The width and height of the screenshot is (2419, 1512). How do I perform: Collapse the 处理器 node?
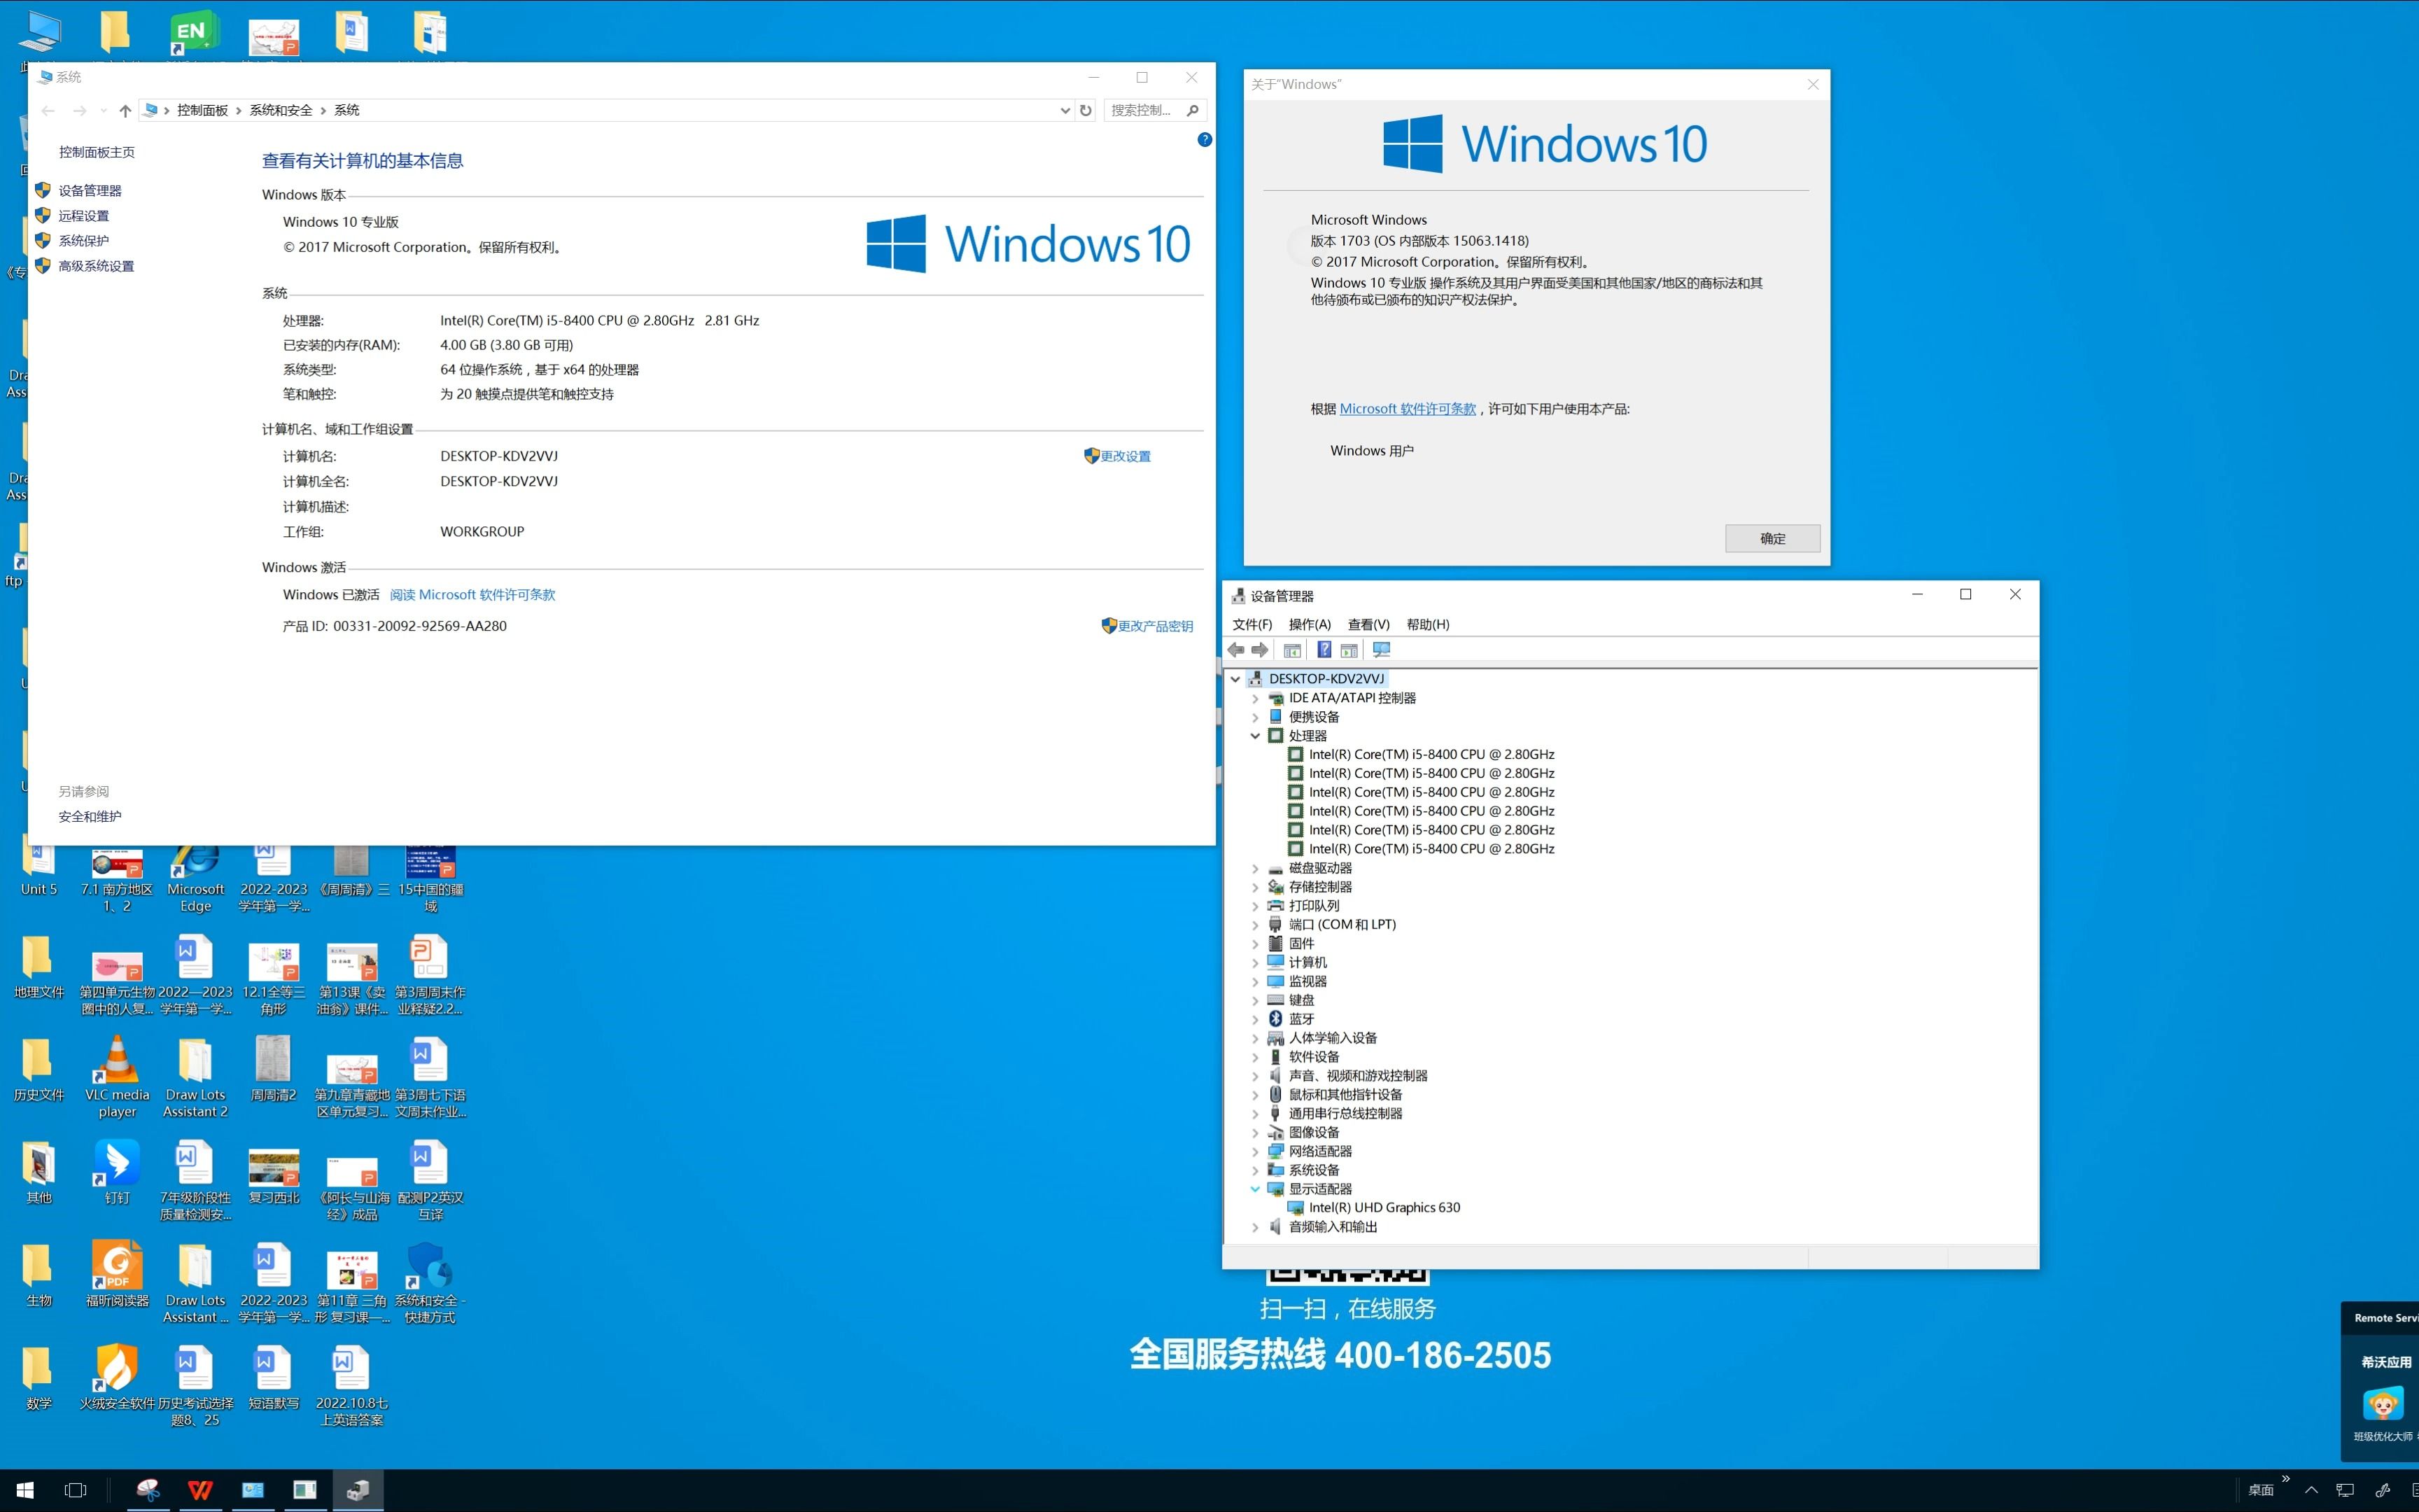coord(1256,736)
